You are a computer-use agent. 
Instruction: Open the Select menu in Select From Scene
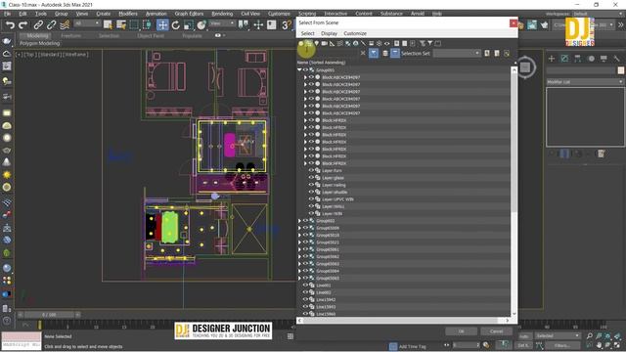pyautogui.click(x=307, y=33)
